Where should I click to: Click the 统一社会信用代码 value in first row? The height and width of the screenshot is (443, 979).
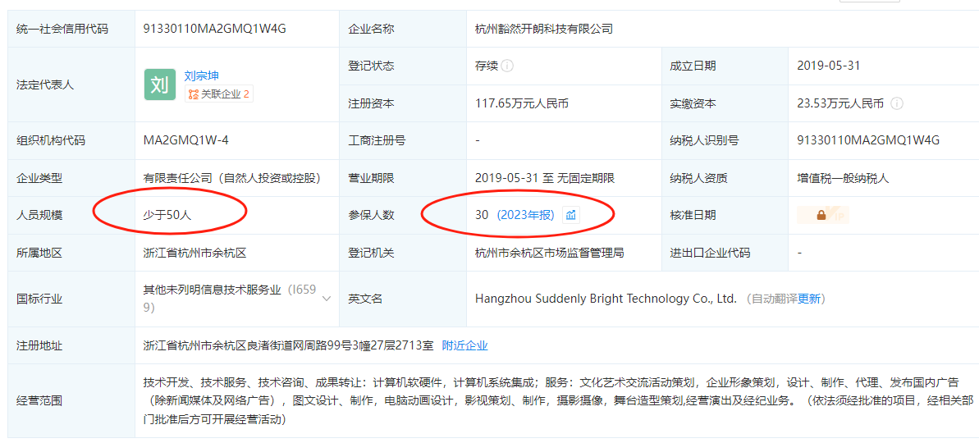214,29
